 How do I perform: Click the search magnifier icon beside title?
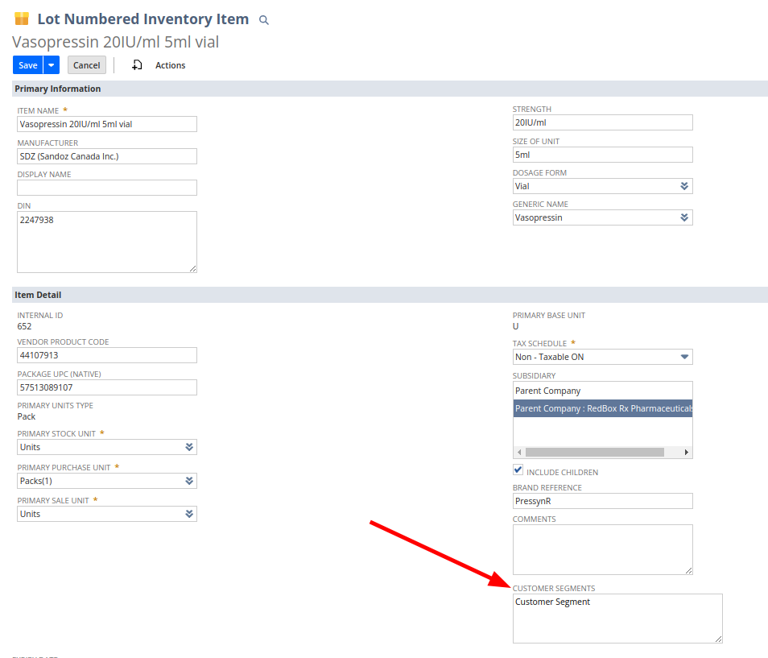point(263,20)
